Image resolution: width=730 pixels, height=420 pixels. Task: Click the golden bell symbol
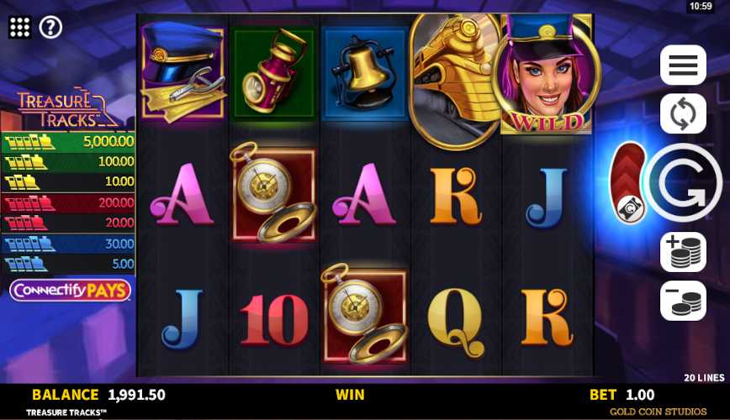(x=365, y=75)
